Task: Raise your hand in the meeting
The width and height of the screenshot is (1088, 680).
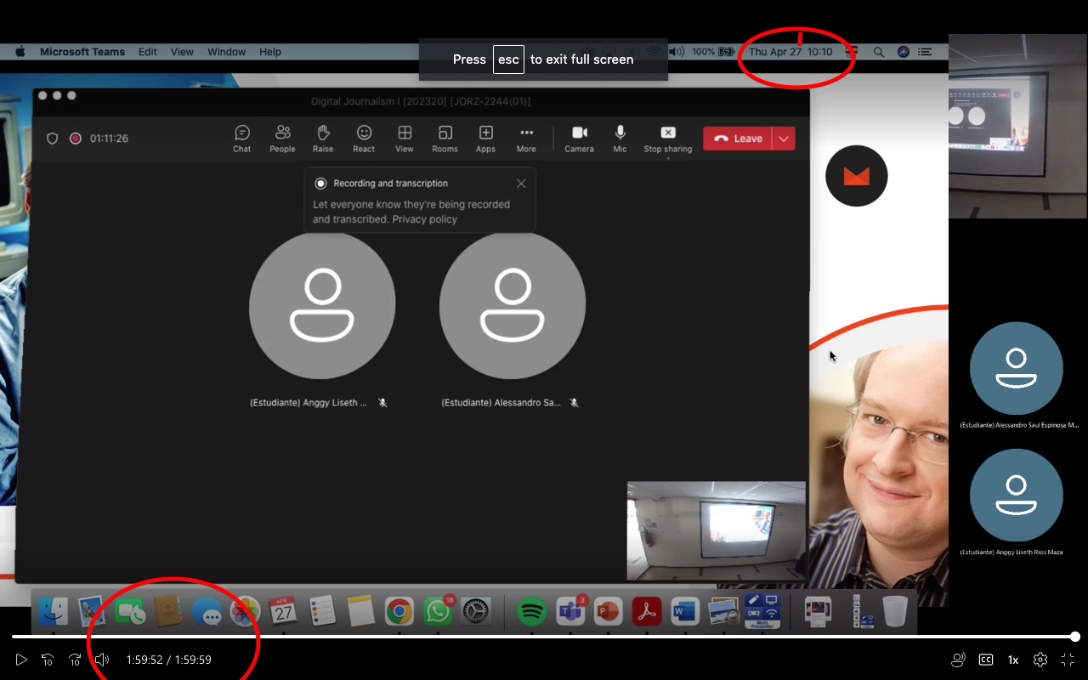Action: [x=323, y=139]
